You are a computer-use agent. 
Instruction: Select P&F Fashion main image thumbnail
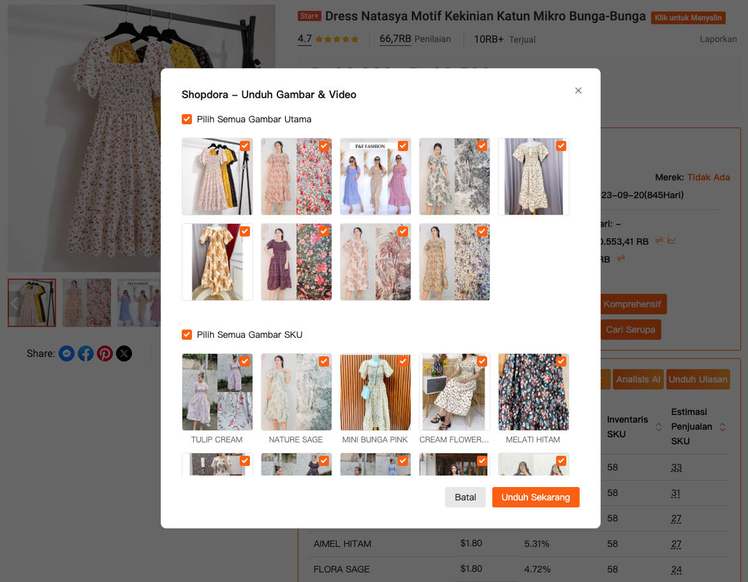coord(375,177)
